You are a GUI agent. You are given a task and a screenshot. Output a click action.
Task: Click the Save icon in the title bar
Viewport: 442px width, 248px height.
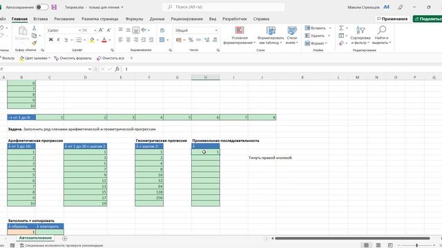54,7
